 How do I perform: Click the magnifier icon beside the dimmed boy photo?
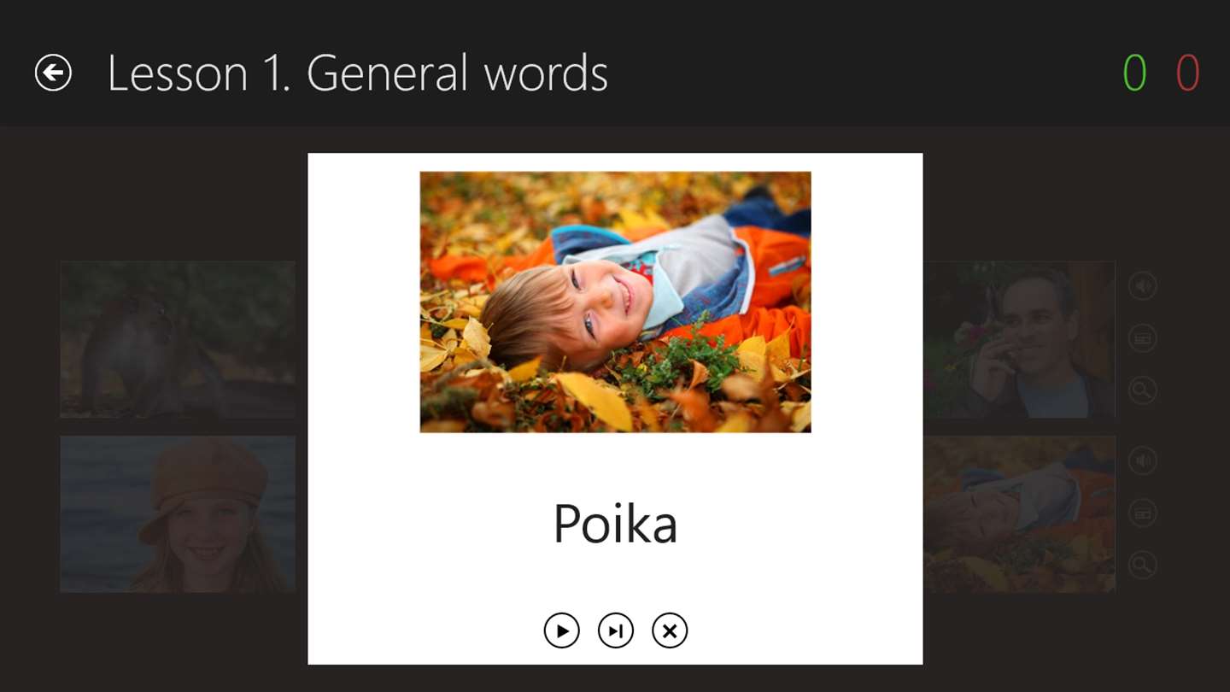click(1142, 565)
